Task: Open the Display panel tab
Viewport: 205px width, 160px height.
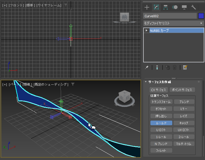Action: click(x=184, y=7)
